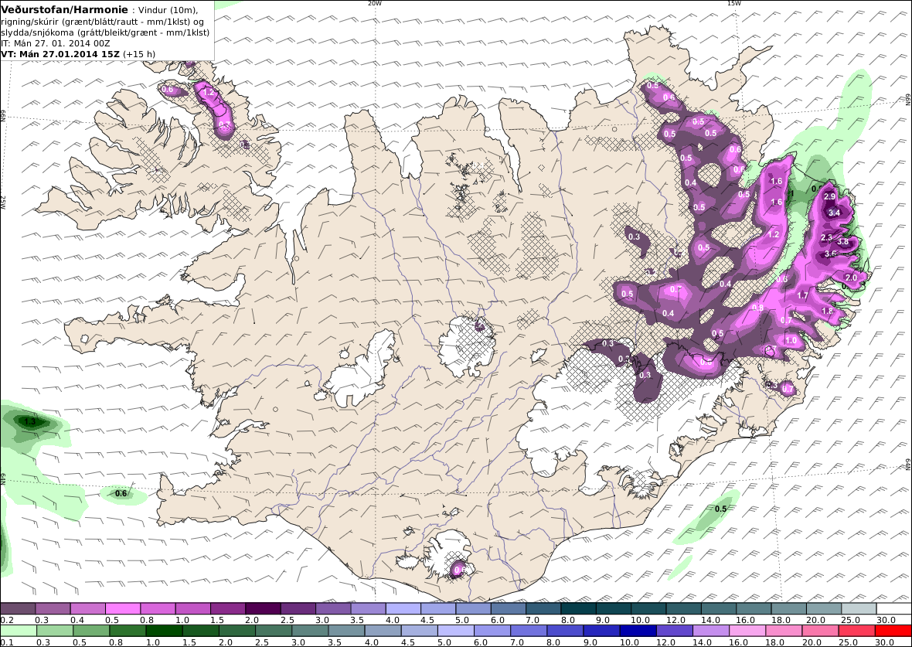The width and height of the screenshot is (912, 647).
Task: Click the 1.0 snowfall value in the southeast
Action: click(791, 341)
